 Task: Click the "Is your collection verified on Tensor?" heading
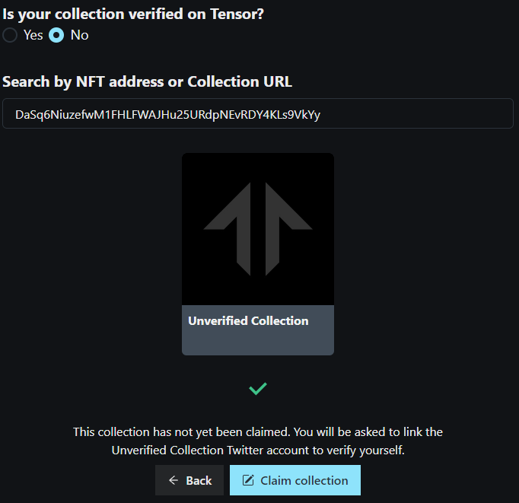pyautogui.click(x=133, y=13)
